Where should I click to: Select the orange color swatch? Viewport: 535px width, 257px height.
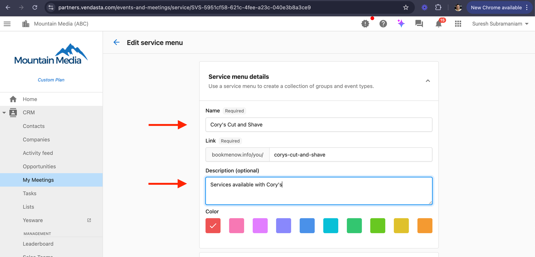click(x=425, y=226)
